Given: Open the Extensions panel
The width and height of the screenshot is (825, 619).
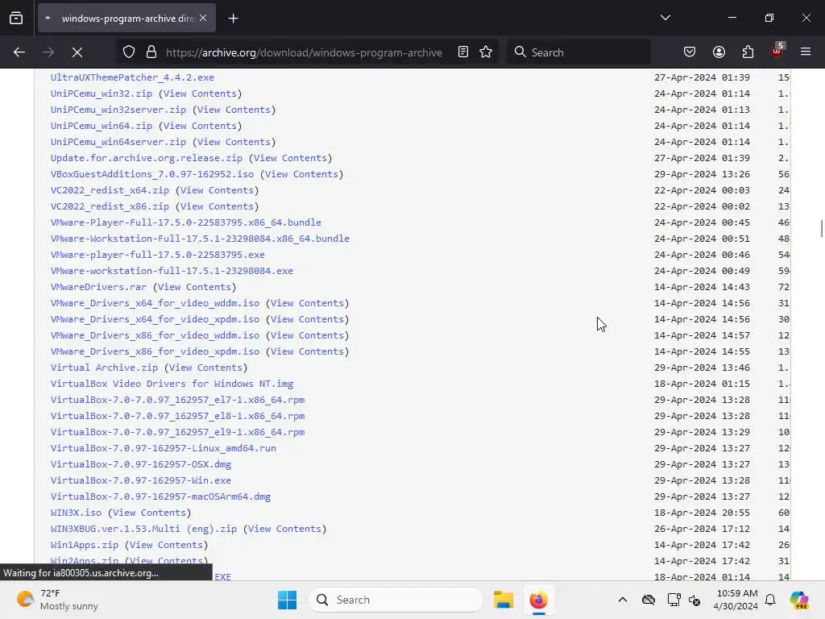Looking at the screenshot, I should click(x=748, y=52).
